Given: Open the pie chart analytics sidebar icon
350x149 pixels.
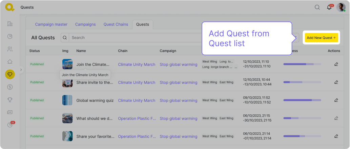Looking at the screenshot, I should click(10, 36).
